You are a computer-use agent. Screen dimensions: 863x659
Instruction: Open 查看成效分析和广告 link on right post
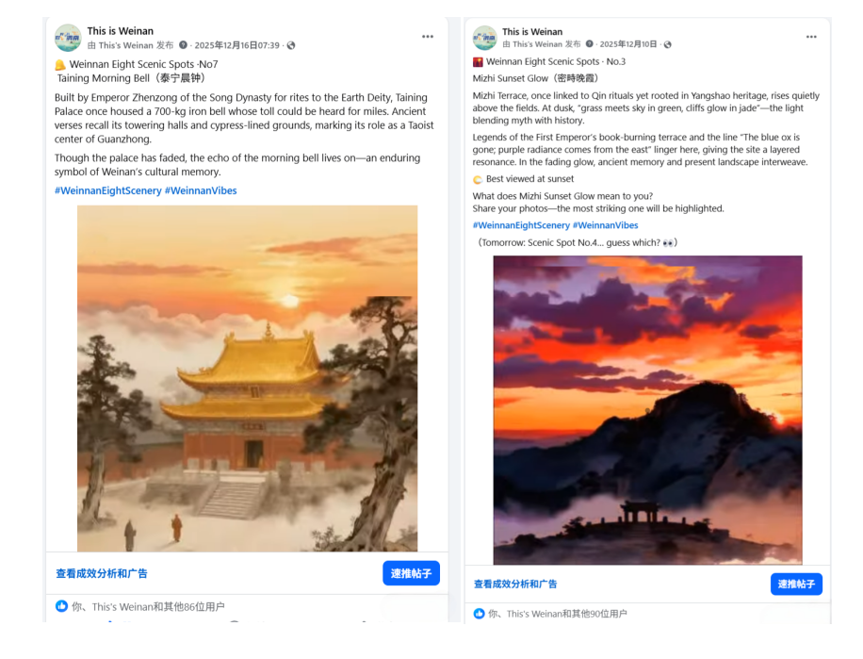point(515,585)
